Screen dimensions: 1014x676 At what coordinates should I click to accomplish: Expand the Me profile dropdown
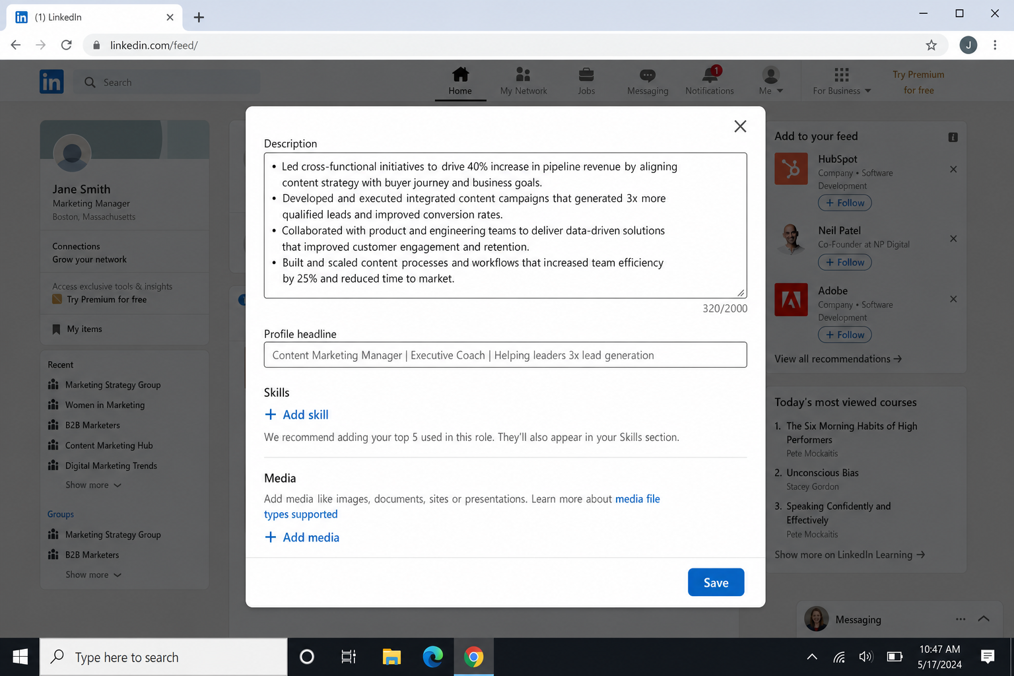click(x=770, y=81)
